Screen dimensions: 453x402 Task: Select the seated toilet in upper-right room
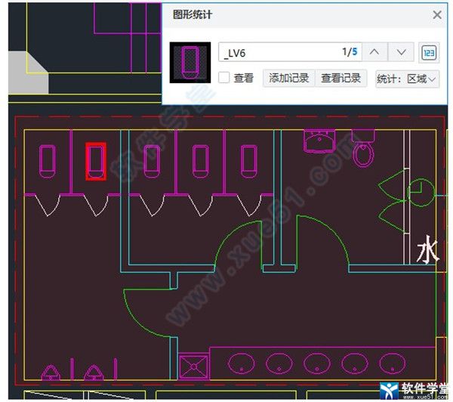[364, 152]
